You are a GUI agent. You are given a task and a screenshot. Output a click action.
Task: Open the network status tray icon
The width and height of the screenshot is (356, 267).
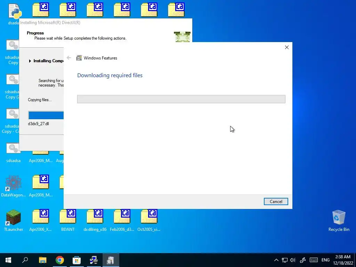[x=285, y=260]
